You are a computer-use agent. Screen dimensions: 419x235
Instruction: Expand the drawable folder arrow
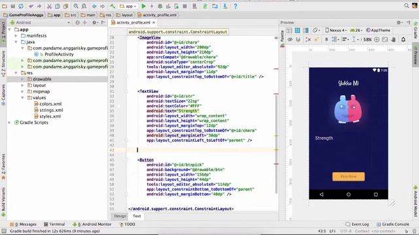pos(22,79)
